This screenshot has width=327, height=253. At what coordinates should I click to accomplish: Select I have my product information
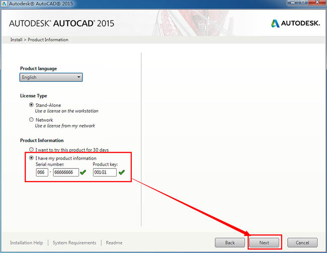(x=31, y=158)
